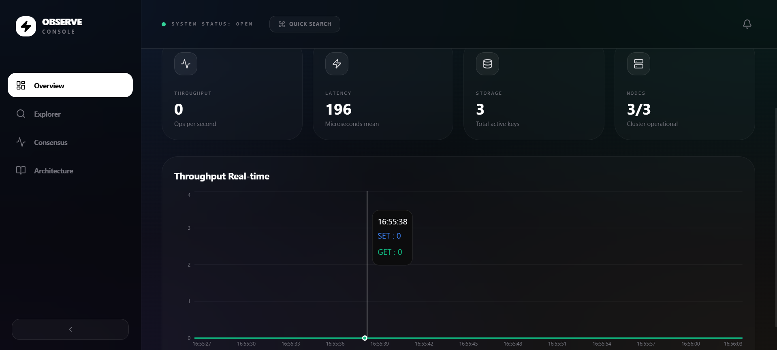Open the Architecture page
Screen dimensions: 777x350
[70, 171]
